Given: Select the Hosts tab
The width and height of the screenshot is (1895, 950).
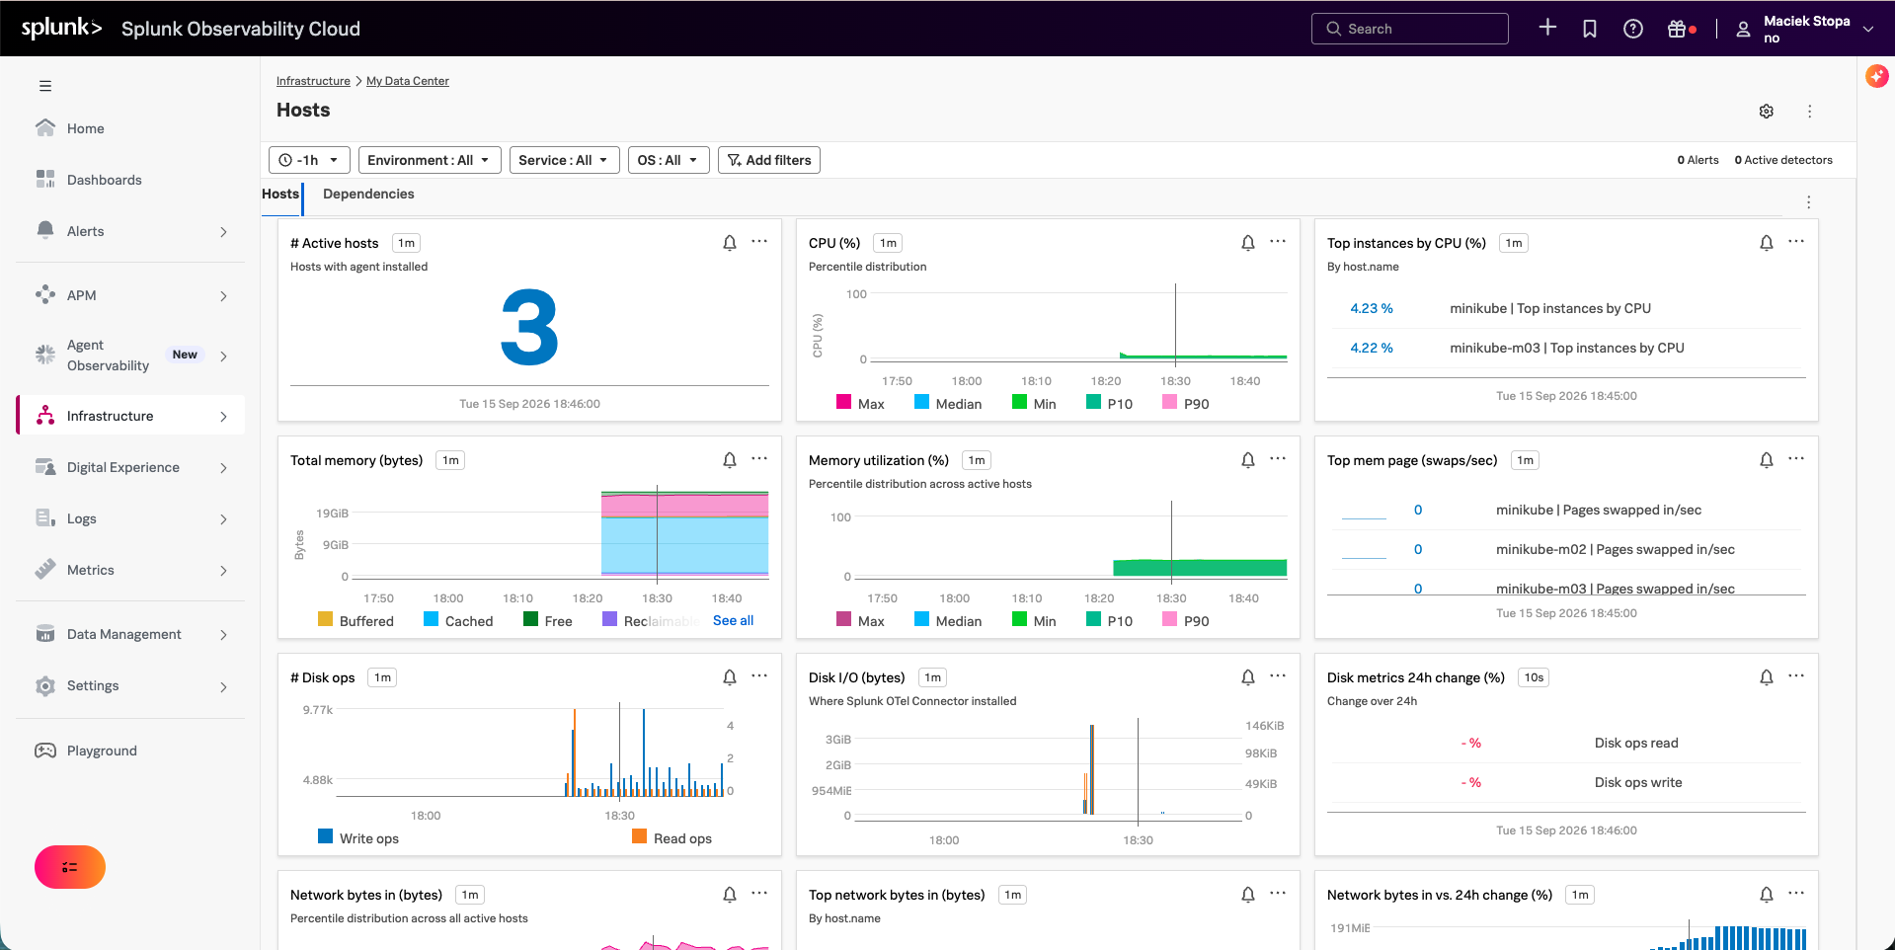Looking at the screenshot, I should coord(280,194).
